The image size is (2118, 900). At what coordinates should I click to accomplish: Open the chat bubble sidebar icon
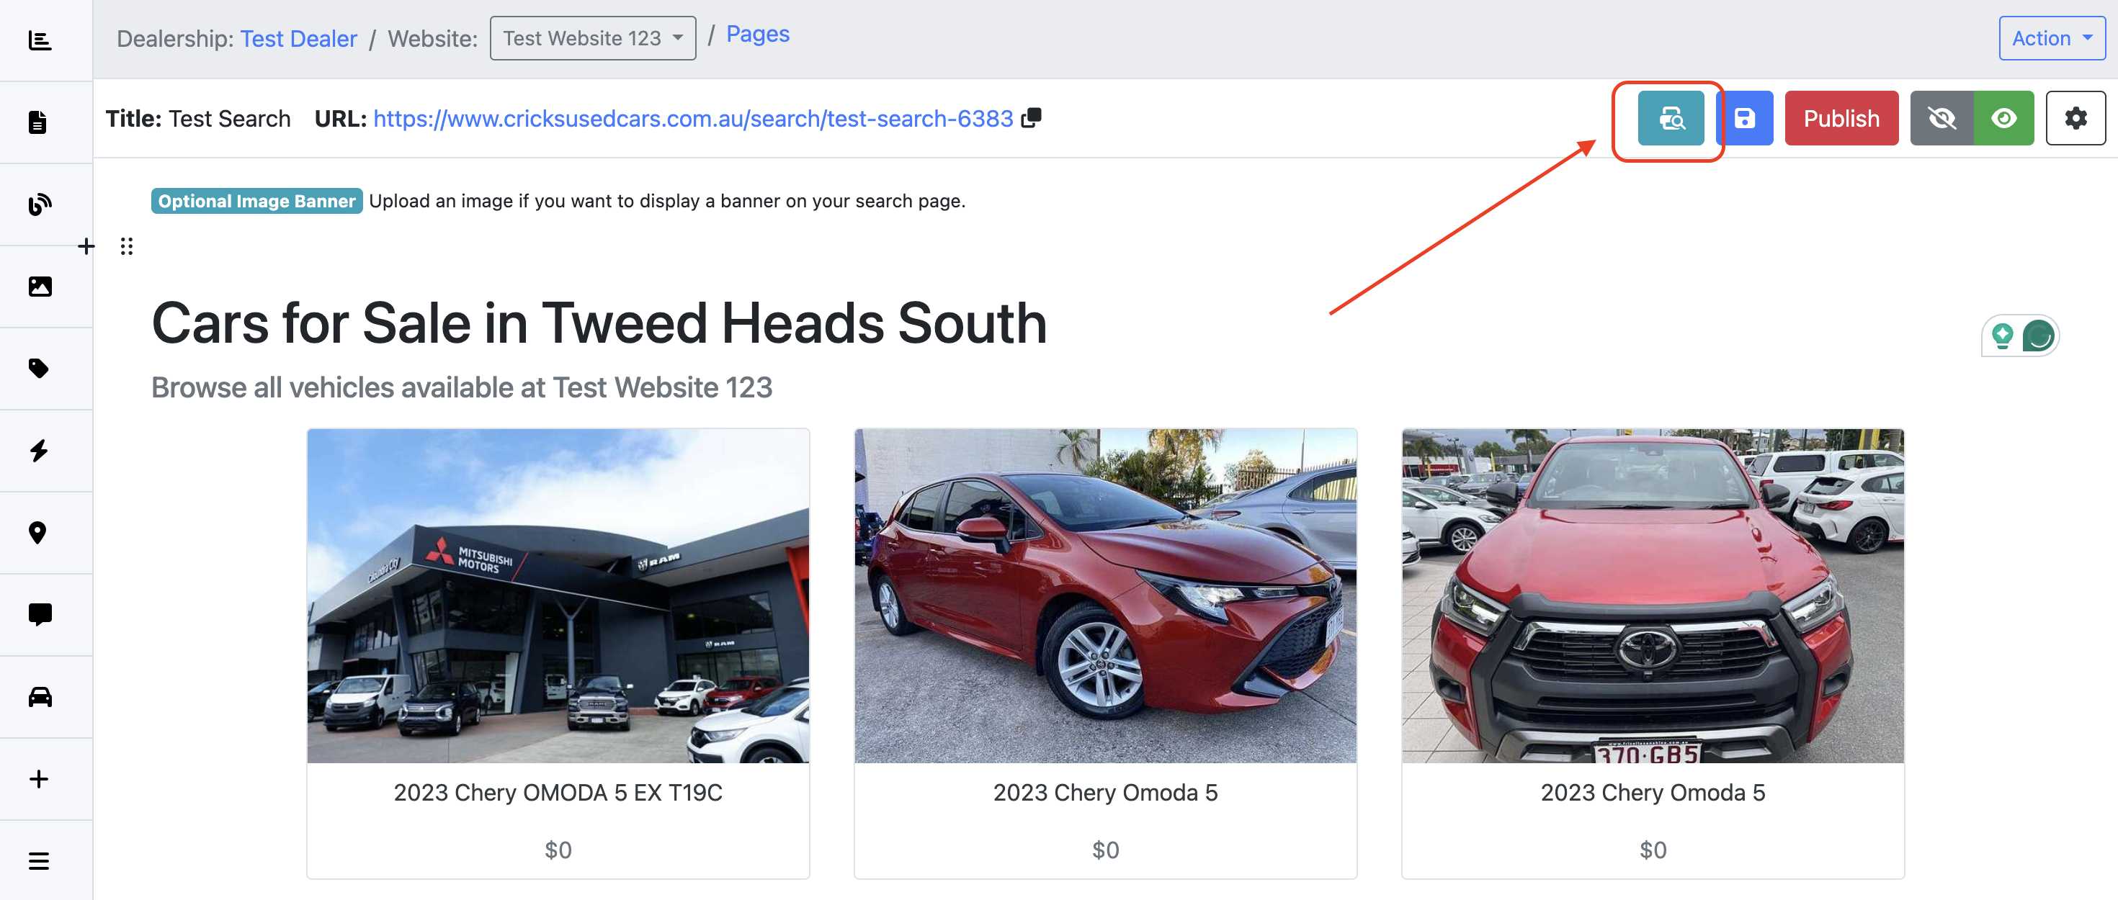40,615
